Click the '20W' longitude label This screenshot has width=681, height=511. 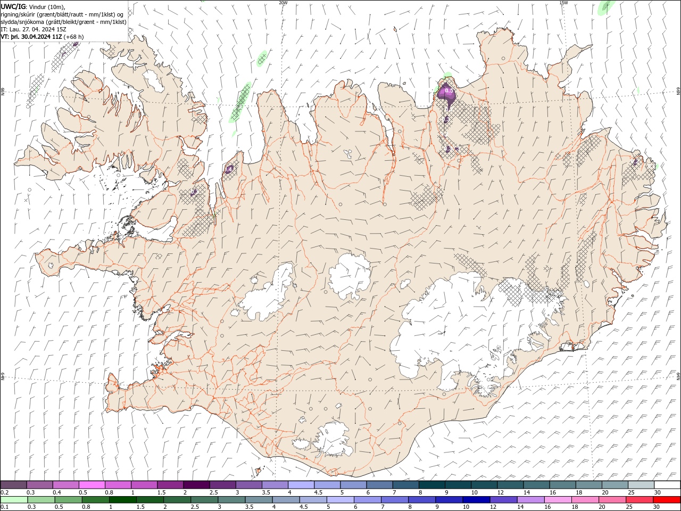(283, 3)
